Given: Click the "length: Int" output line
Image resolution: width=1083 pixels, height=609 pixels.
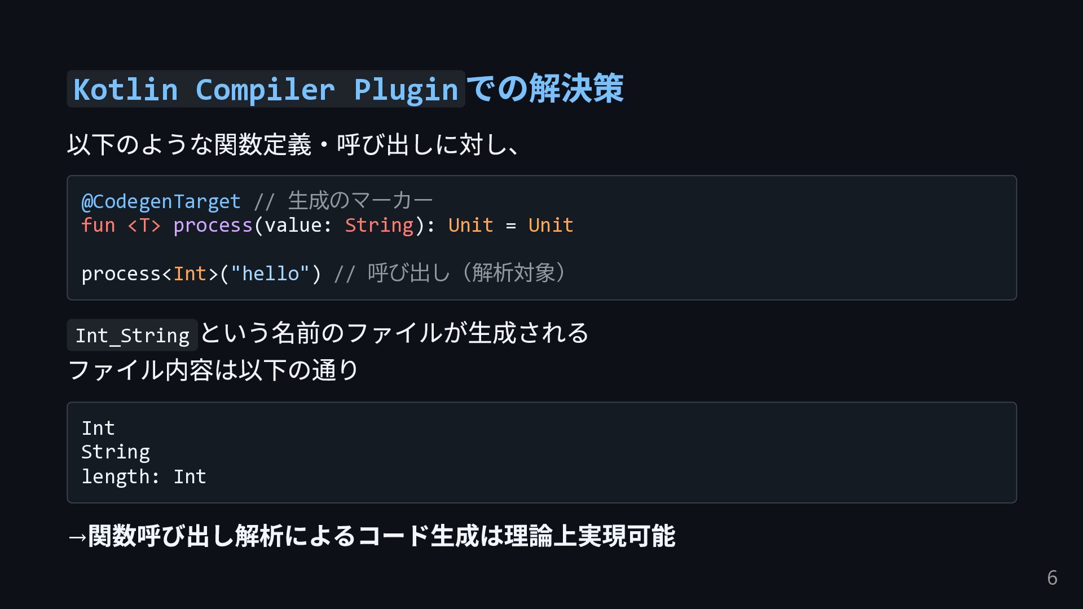Looking at the screenshot, I should (x=144, y=477).
